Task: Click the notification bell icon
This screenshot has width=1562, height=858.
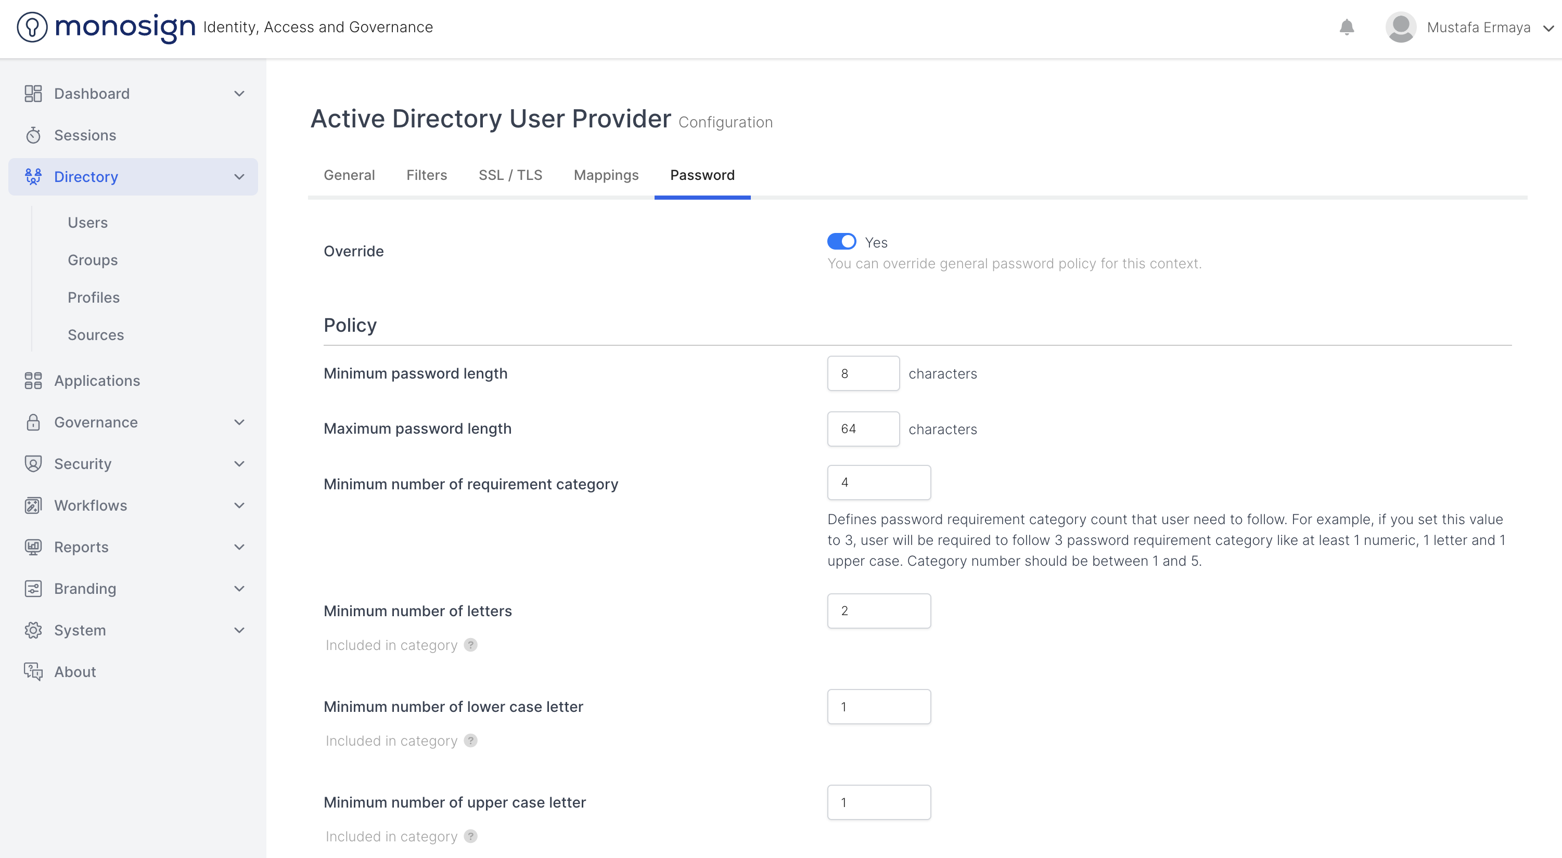Action: pos(1347,27)
